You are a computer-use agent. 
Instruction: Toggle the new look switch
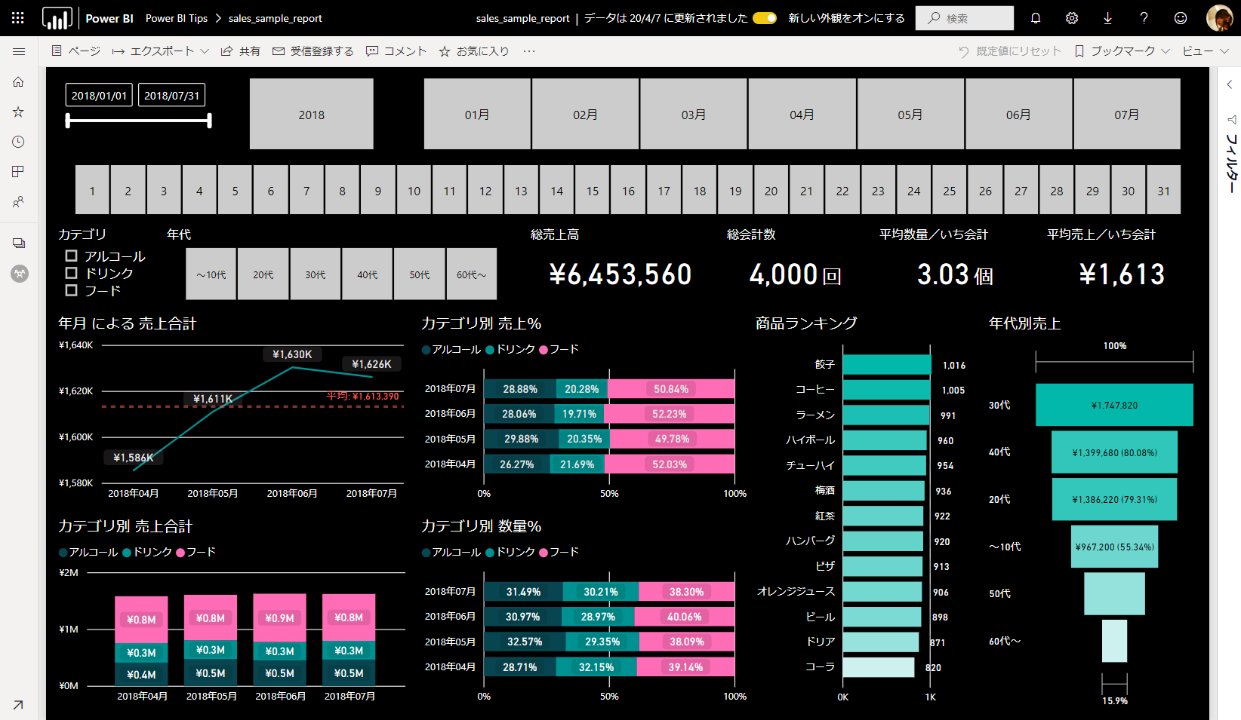click(765, 18)
